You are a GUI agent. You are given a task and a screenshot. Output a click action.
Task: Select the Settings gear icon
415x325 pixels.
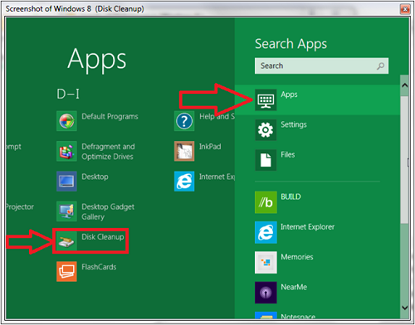[x=266, y=130]
